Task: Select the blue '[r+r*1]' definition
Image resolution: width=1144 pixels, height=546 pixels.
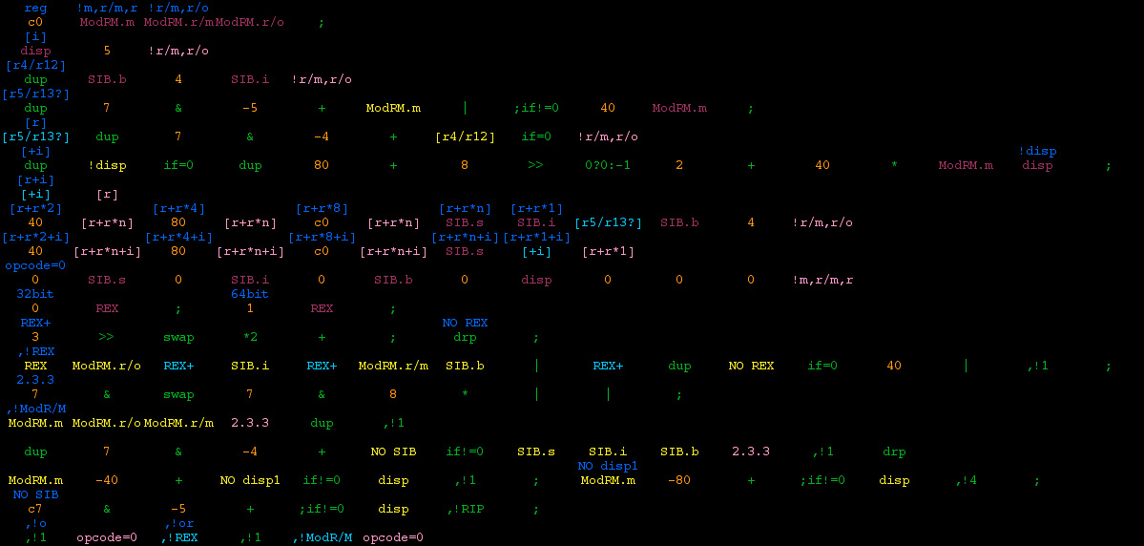Action: tap(536, 209)
